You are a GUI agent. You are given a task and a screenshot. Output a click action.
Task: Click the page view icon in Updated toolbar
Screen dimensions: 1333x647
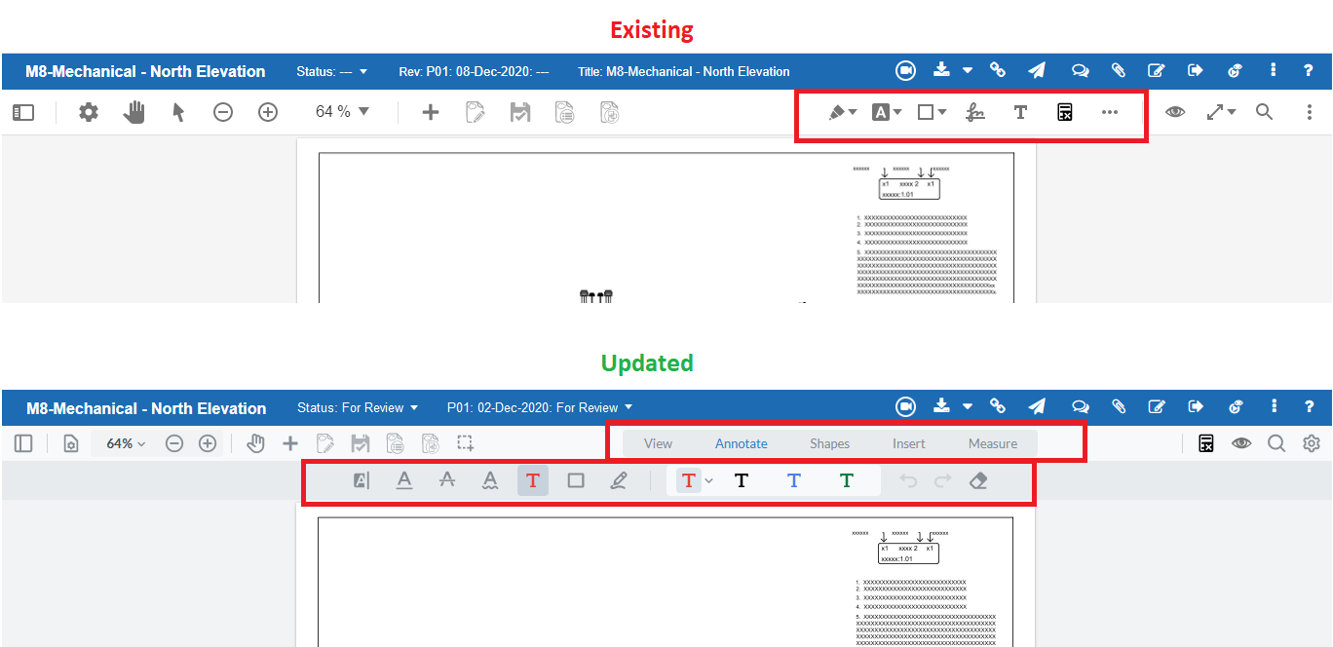71,443
